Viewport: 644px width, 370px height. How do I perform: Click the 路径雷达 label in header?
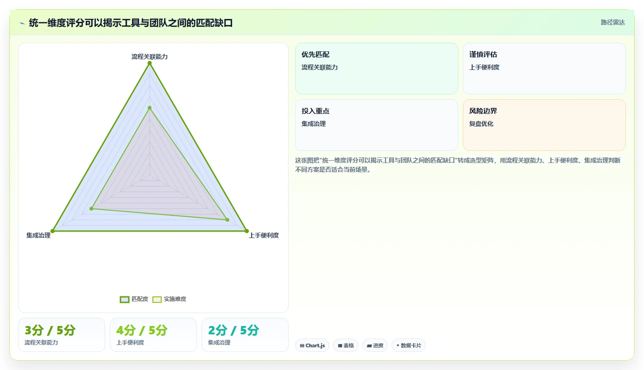[613, 22]
